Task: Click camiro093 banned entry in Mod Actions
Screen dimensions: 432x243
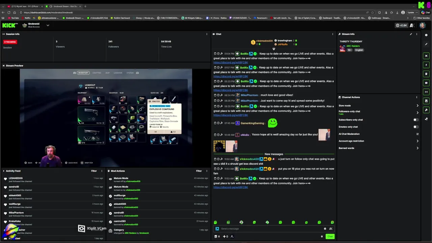Action: 159,223
